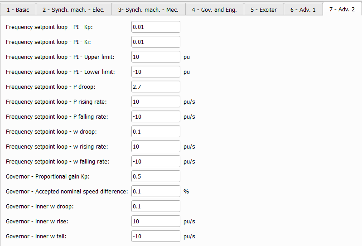Focus the frequency setpoint w falling rate field
The height and width of the screenshot is (246, 362).
coord(155,162)
